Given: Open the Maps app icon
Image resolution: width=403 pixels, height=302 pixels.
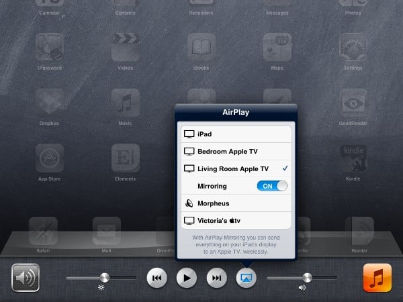Looking at the screenshot, I should pyautogui.click(x=277, y=47).
